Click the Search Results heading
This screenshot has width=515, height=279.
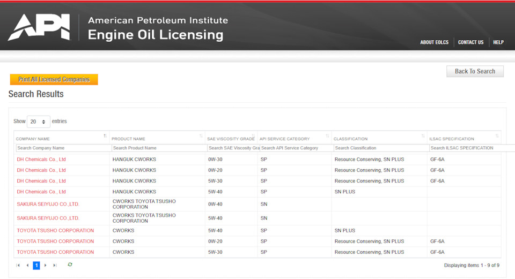pyautogui.click(x=36, y=94)
